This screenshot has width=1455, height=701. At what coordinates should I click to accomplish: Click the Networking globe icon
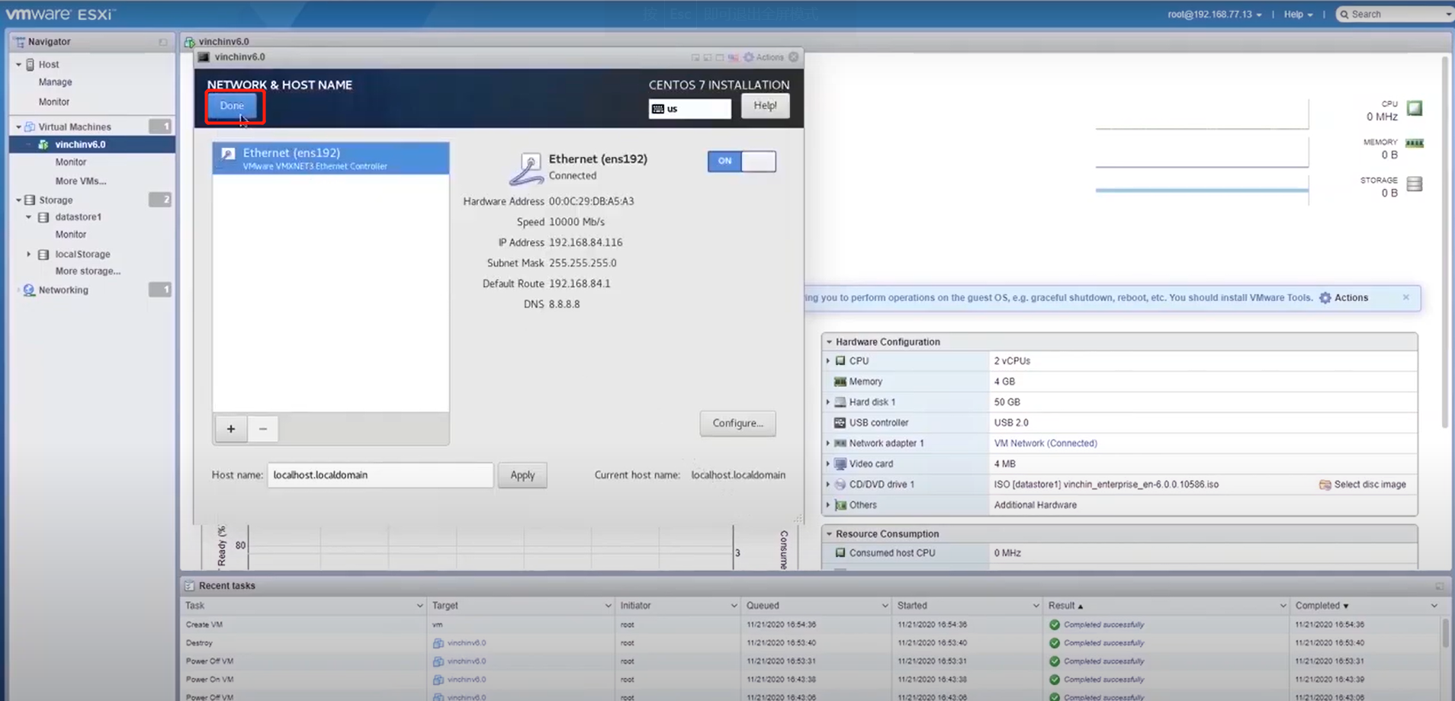(x=29, y=290)
